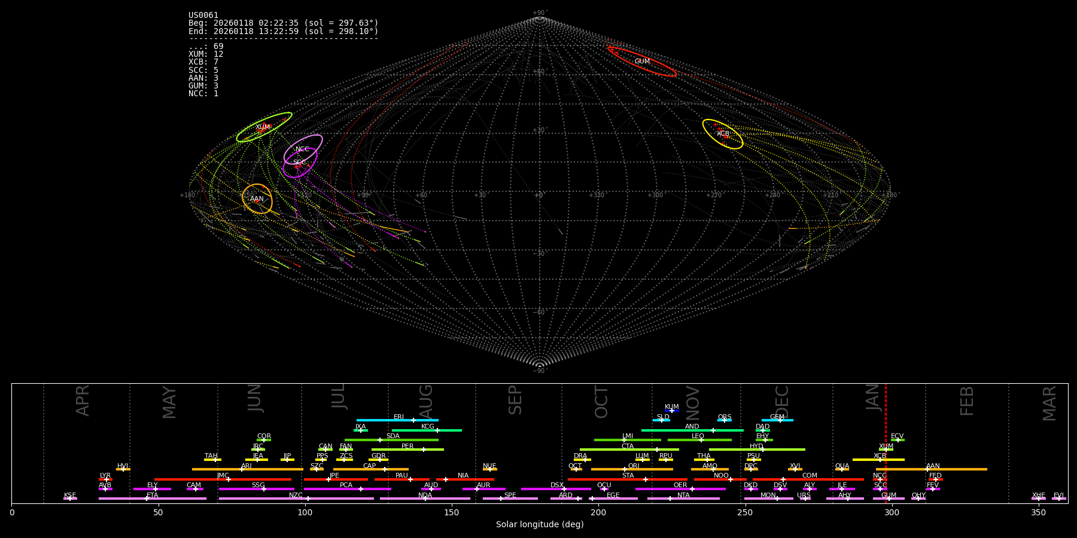Select the ERI shower label in timeline
The width and height of the screenshot is (1077, 538).
(399, 417)
